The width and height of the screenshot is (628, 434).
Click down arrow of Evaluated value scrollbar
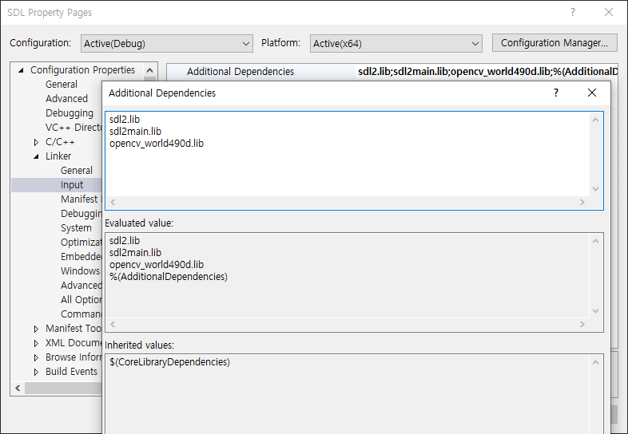pyautogui.click(x=595, y=311)
